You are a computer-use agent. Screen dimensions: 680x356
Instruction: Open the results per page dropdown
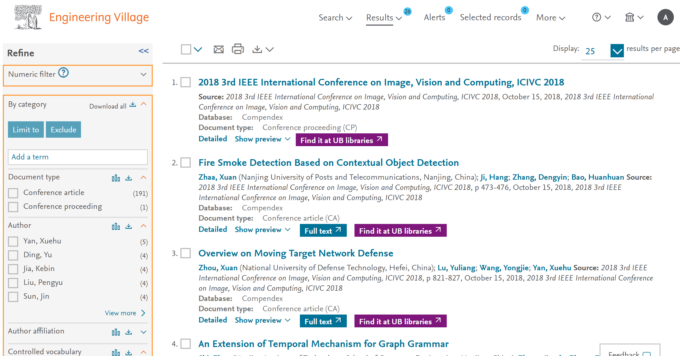pos(617,51)
